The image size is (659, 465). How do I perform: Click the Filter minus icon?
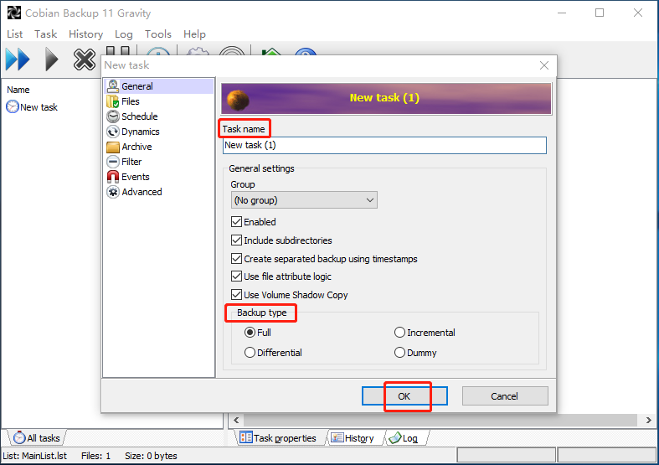coord(113,162)
